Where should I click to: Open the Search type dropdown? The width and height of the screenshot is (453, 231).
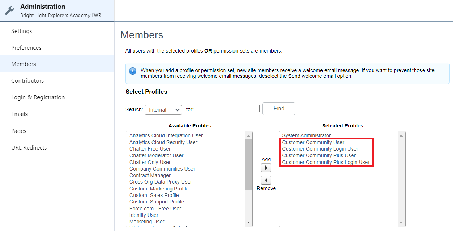coord(163,110)
